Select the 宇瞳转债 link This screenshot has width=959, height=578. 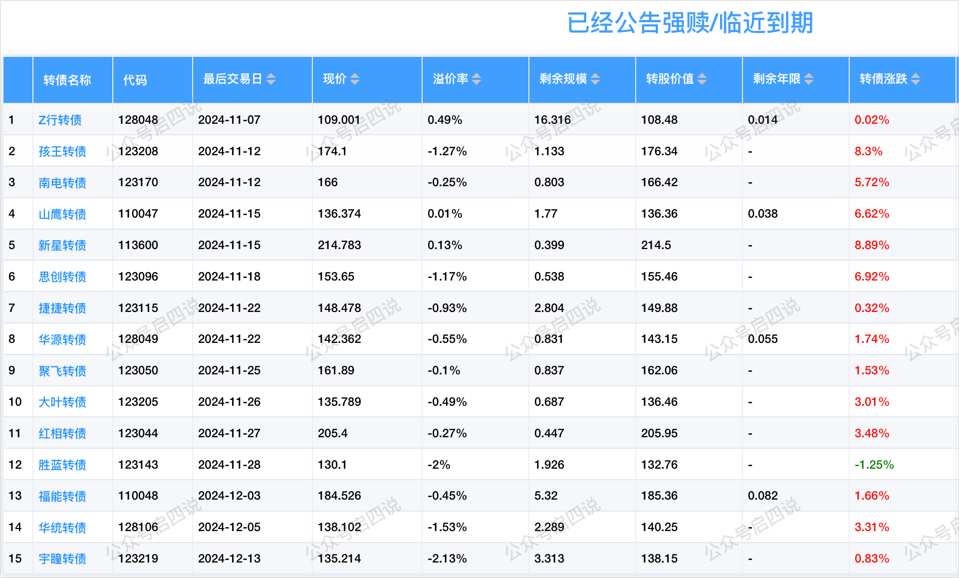coord(62,559)
